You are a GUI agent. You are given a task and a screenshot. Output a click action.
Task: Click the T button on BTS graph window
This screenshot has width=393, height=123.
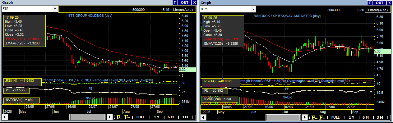(175, 2)
